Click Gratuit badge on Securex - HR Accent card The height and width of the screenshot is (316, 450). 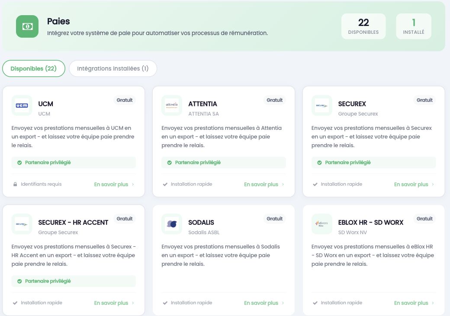coord(125,219)
